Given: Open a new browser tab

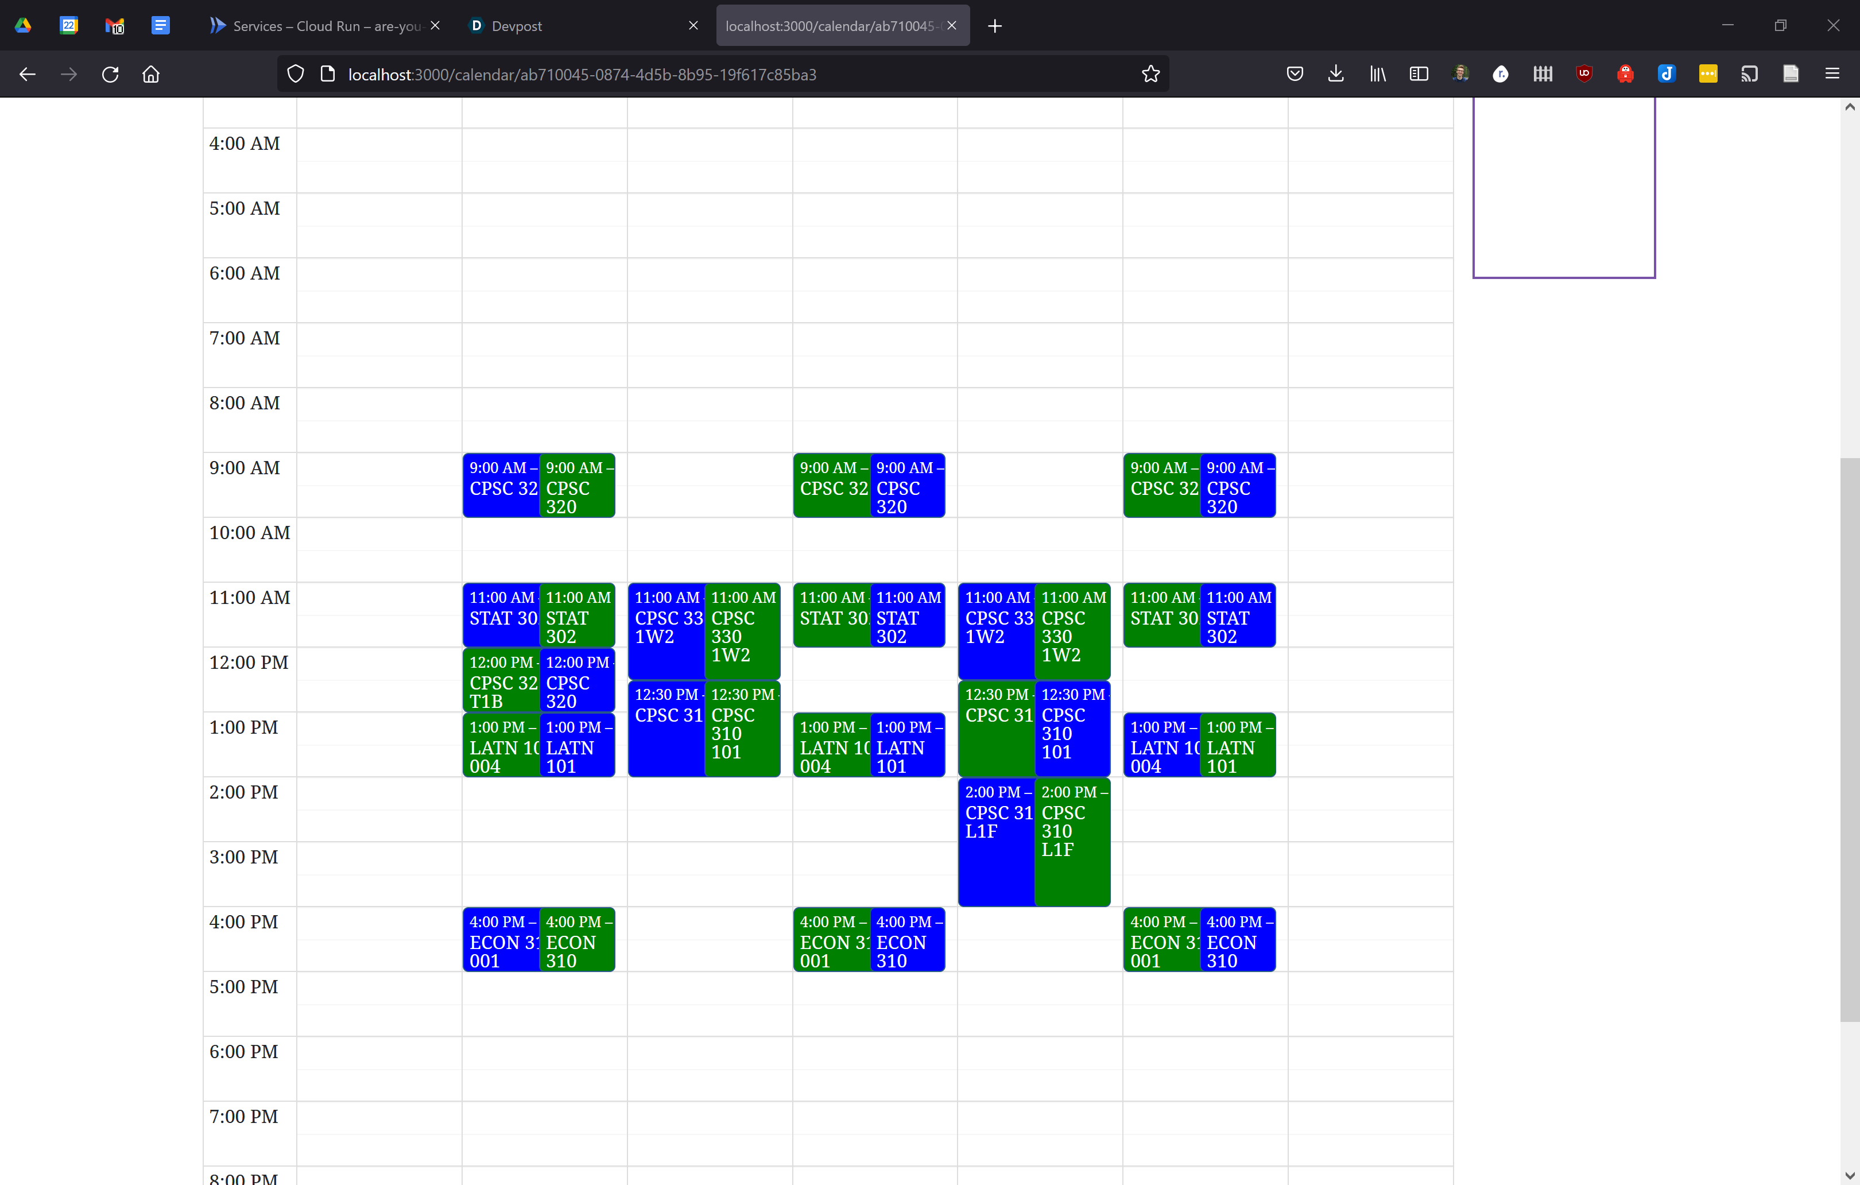Looking at the screenshot, I should pos(994,25).
